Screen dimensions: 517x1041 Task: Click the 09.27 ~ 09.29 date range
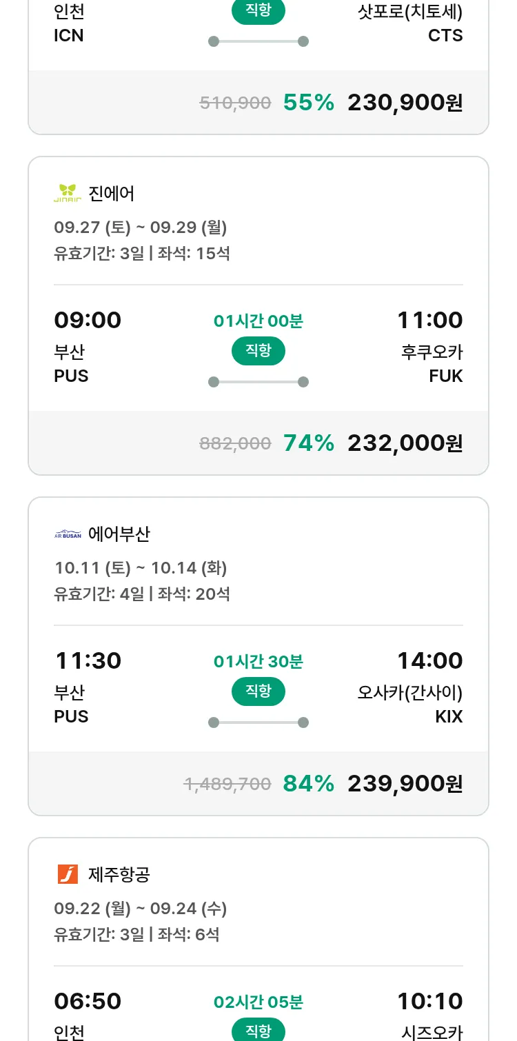point(141,228)
